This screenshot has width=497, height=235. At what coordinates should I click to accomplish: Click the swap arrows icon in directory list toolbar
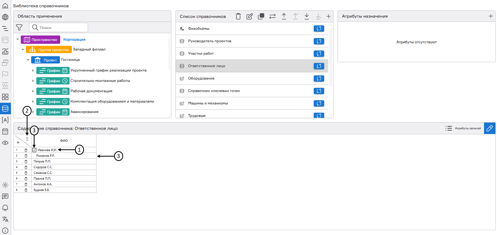pyautogui.click(x=272, y=17)
